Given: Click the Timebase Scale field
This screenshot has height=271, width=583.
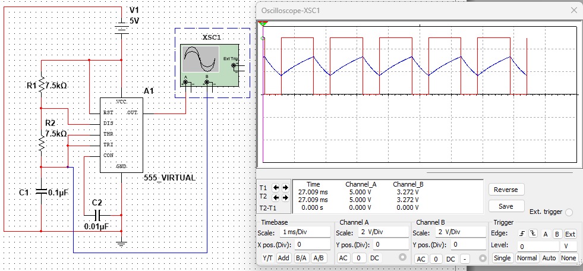Looking at the screenshot, I should pos(304,232).
